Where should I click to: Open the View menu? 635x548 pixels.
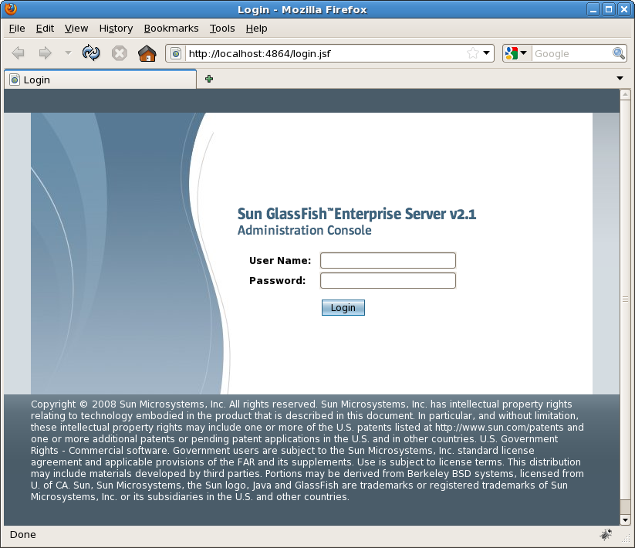[76, 29]
